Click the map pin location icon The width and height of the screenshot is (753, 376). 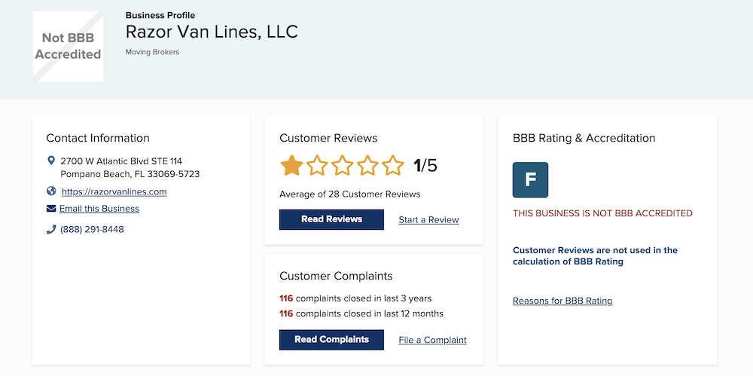51,161
